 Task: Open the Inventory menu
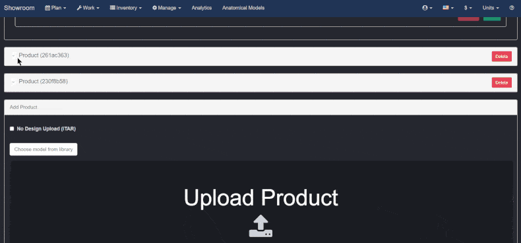[x=126, y=8]
